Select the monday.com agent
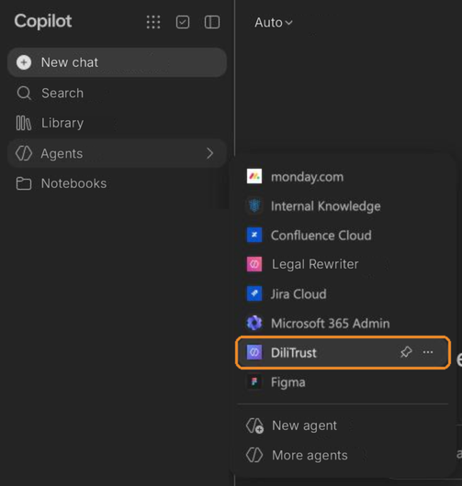Viewport: 462px width, 486px height. 344,177
